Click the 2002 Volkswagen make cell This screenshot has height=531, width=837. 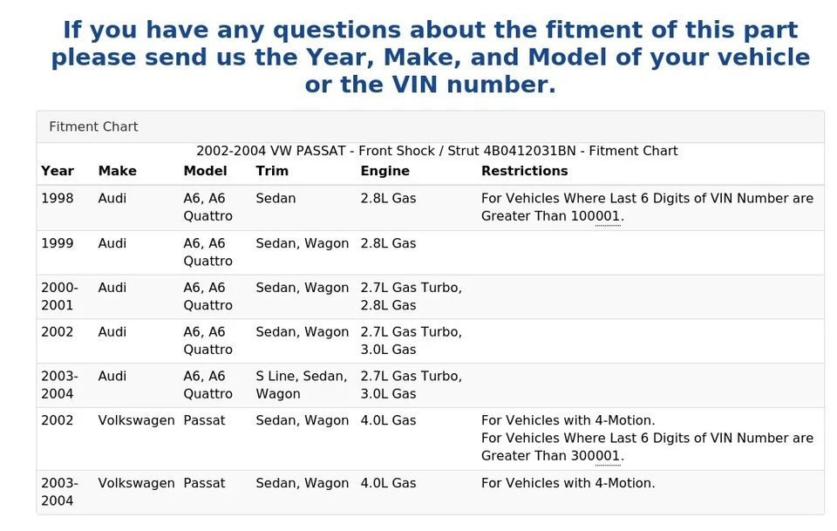coord(136,420)
